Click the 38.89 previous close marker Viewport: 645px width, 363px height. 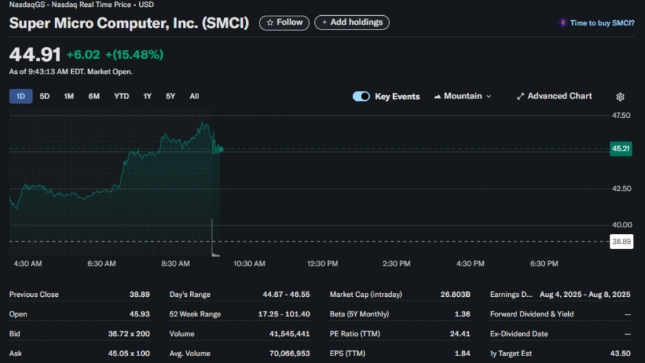[621, 241]
